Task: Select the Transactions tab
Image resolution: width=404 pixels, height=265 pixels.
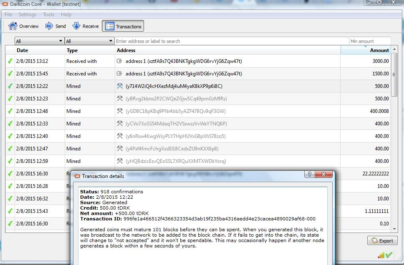Action: pos(123,26)
